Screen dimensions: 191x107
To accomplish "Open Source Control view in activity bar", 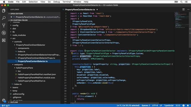I will pos(4,25).
